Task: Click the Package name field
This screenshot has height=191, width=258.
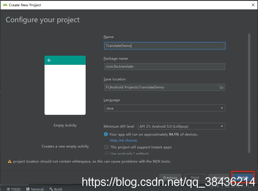Action: (165, 67)
